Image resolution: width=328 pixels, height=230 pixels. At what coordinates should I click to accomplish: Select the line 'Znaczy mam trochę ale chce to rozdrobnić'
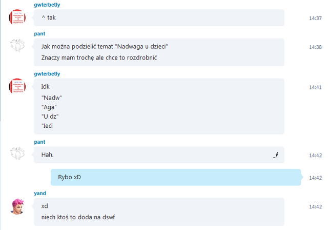(99, 57)
